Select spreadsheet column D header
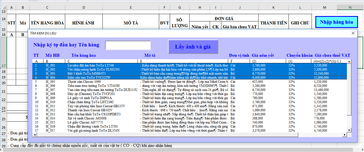The height and width of the screenshot is (152, 364). coord(84,7)
